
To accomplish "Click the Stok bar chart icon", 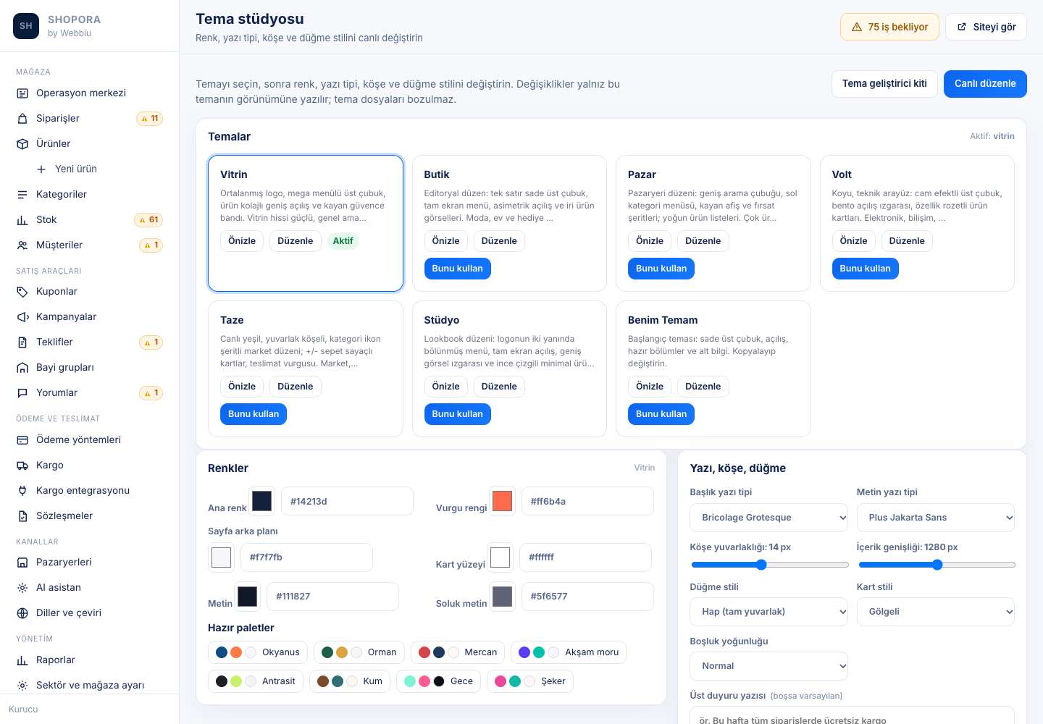I will [x=22, y=220].
